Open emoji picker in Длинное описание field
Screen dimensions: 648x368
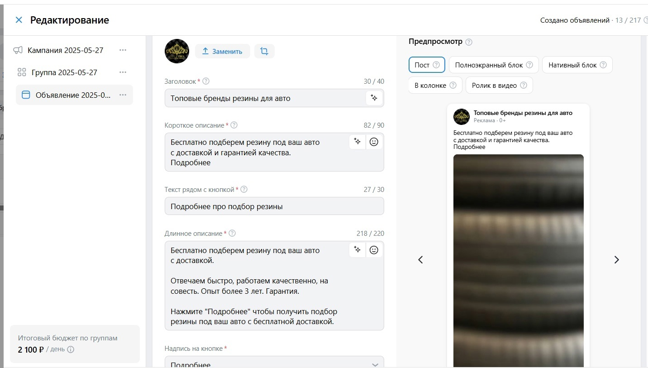(374, 250)
